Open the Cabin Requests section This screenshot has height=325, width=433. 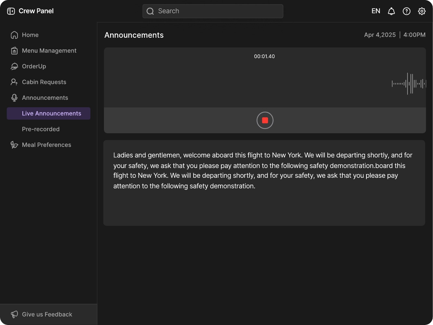click(49, 82)
